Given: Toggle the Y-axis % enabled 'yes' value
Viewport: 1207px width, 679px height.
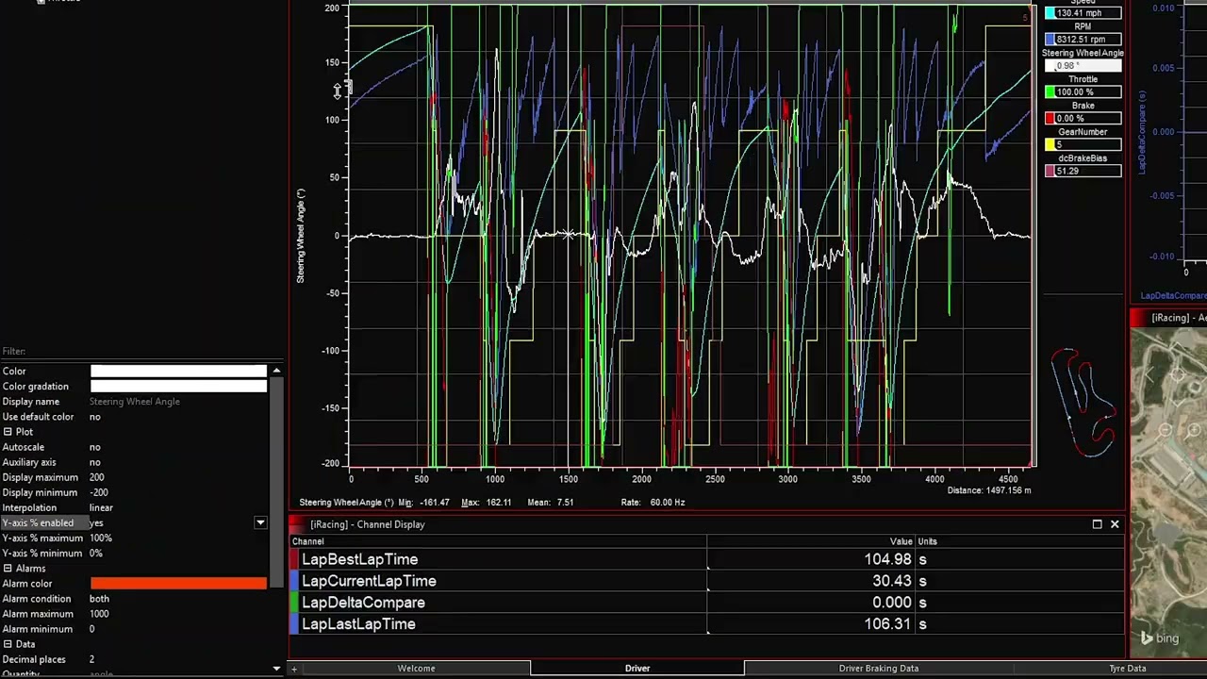Looking at the screenshot, I should (96, 522).
